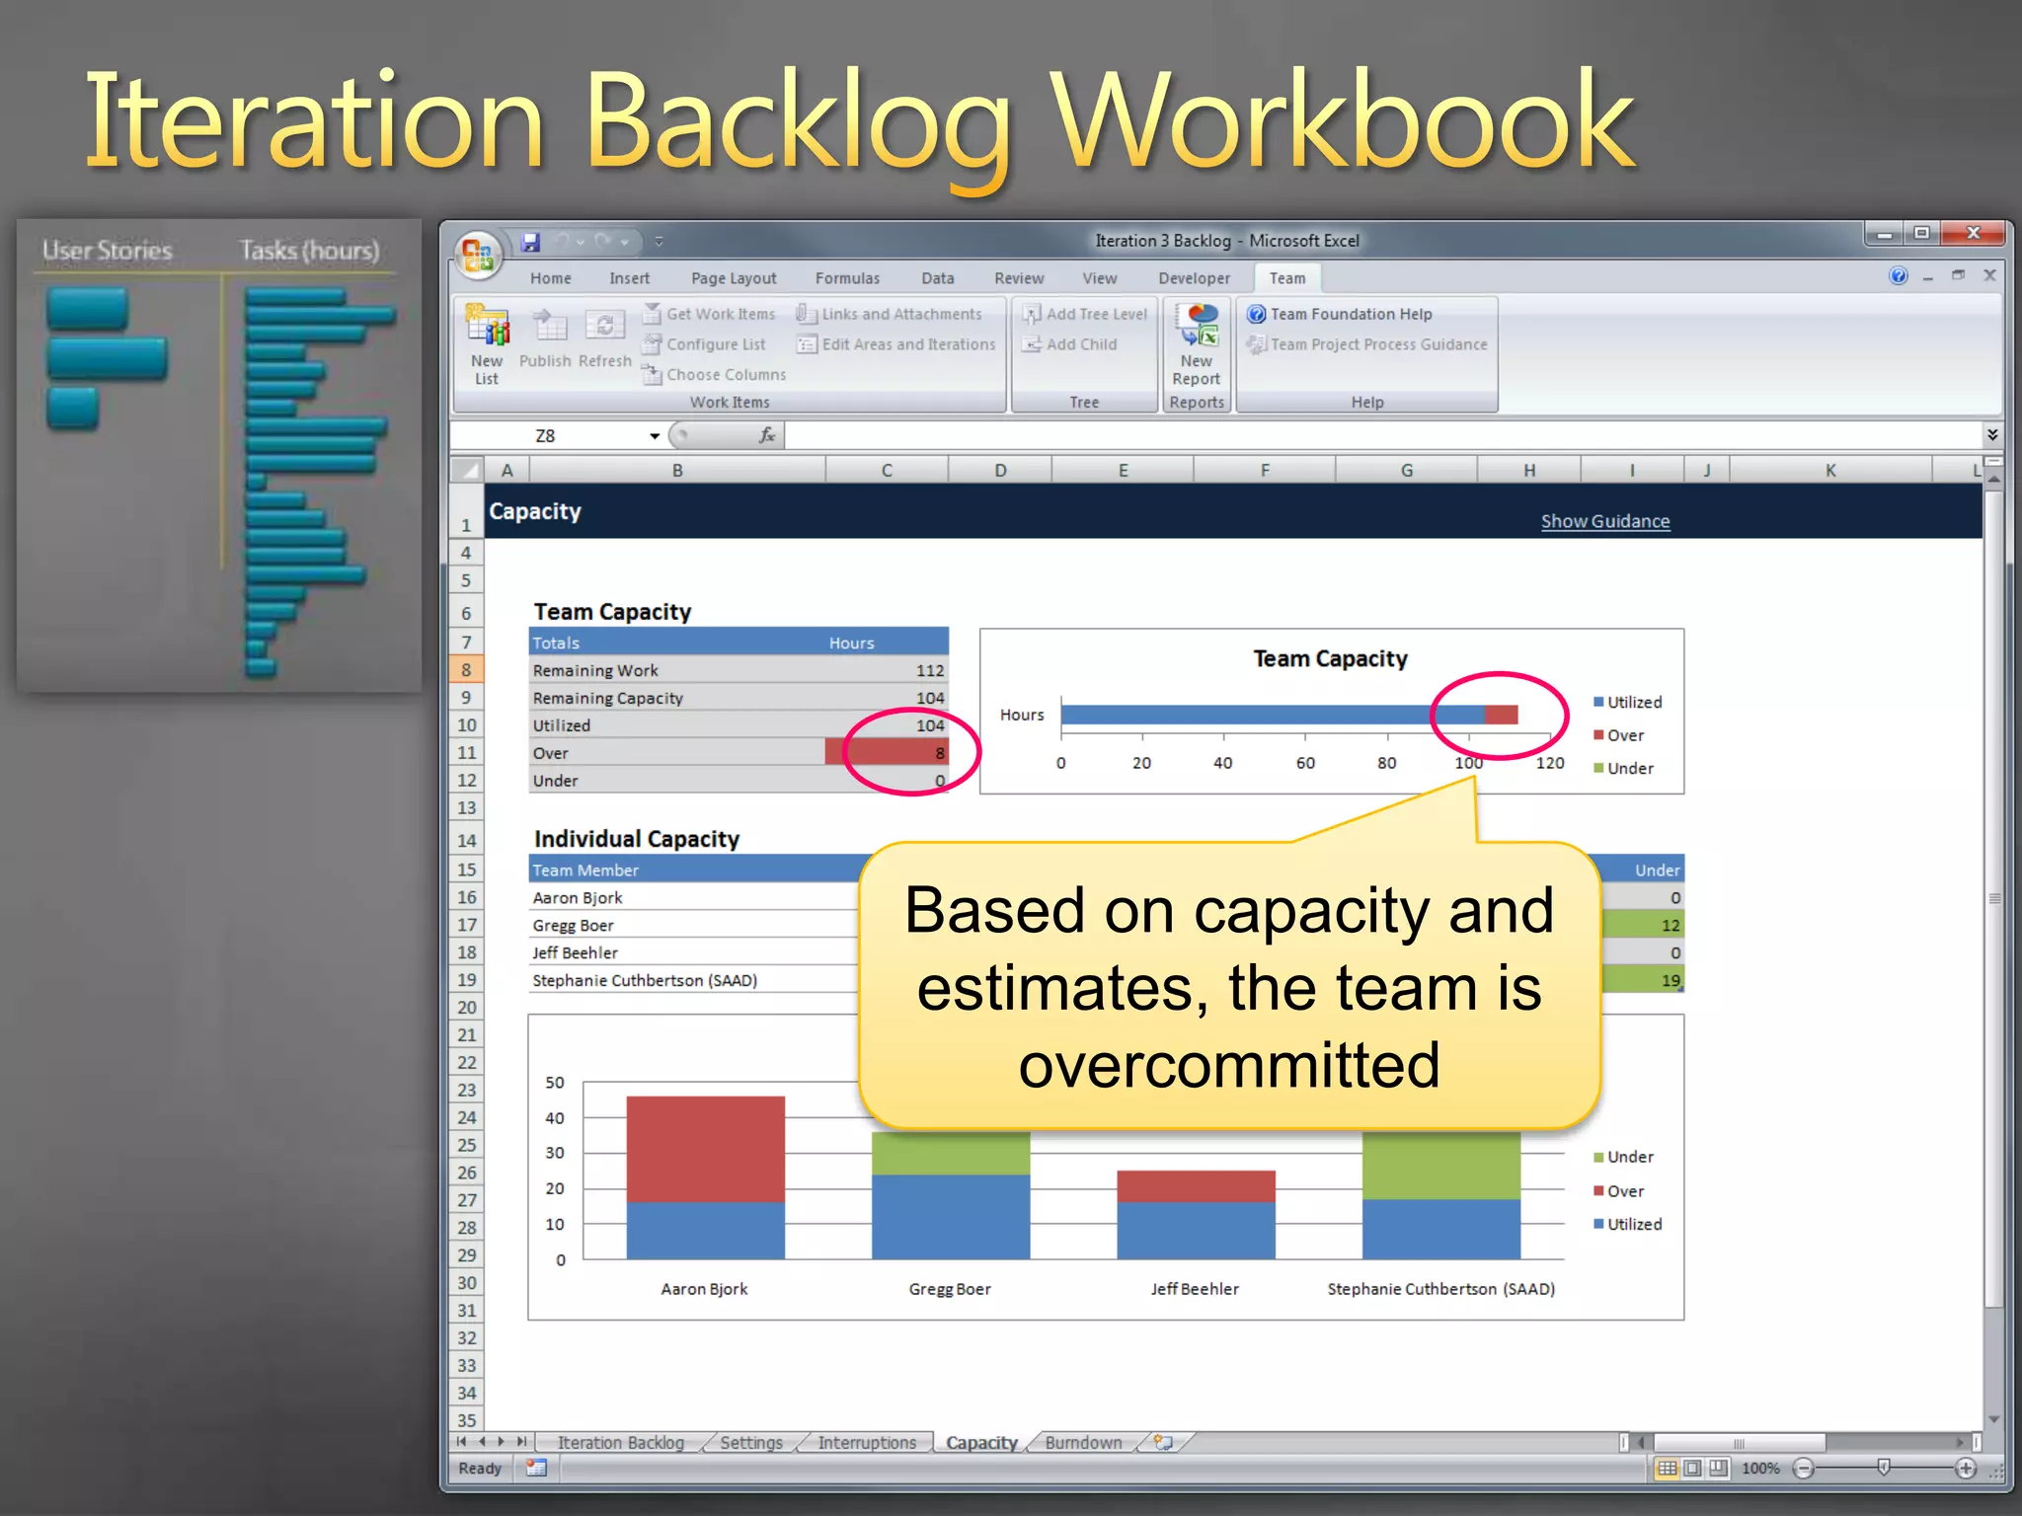This screenshot has width=2022, height=1516.
Task: Click Get Work Items
Action: point(709,314)
